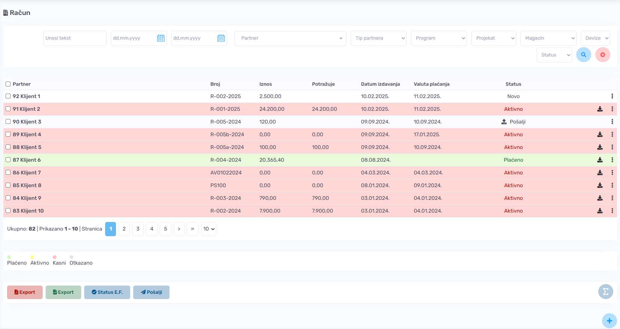Open the more options menu for Klijent 9

tap(612, 198)
